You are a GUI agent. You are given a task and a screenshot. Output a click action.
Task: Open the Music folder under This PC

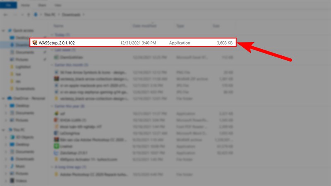click(20, 166)
